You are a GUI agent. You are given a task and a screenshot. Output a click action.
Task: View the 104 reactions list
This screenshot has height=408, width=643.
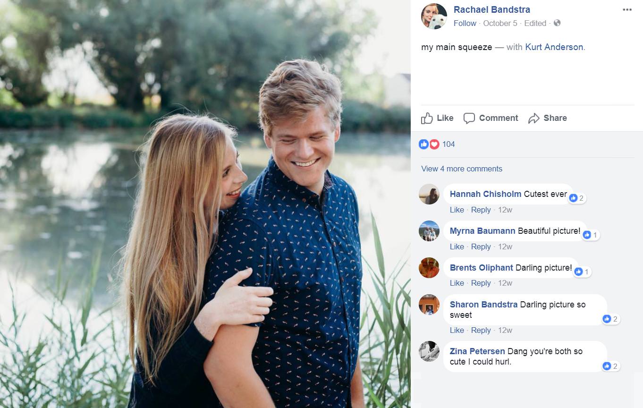click(448, 144)
